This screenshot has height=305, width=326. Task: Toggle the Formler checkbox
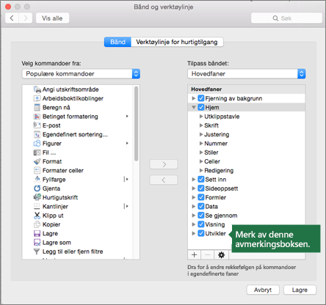coord(201,197)
